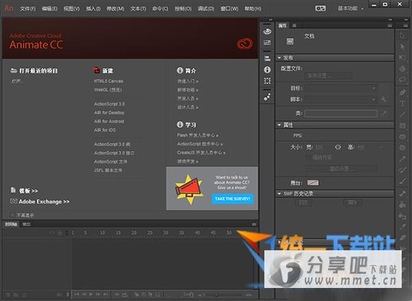The height and width of the screenshot is (301, 412).
Task: Tick the 不再显示 checkbox
Action: [12, 215]
